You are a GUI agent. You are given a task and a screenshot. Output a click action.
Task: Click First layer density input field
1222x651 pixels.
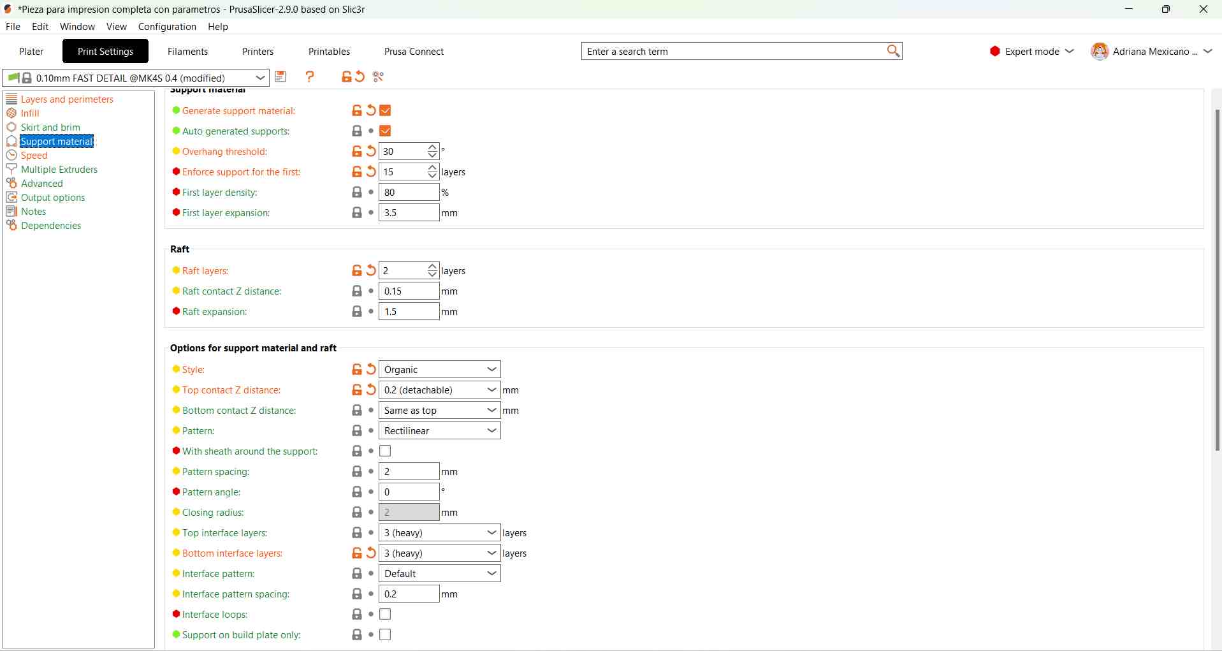(409, 193)
